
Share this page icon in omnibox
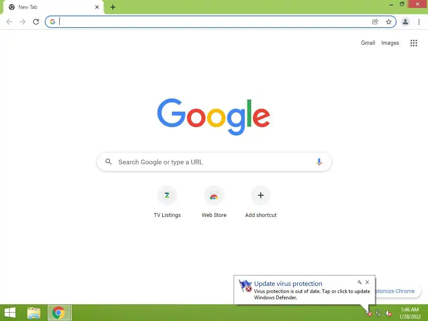[375, 22]
